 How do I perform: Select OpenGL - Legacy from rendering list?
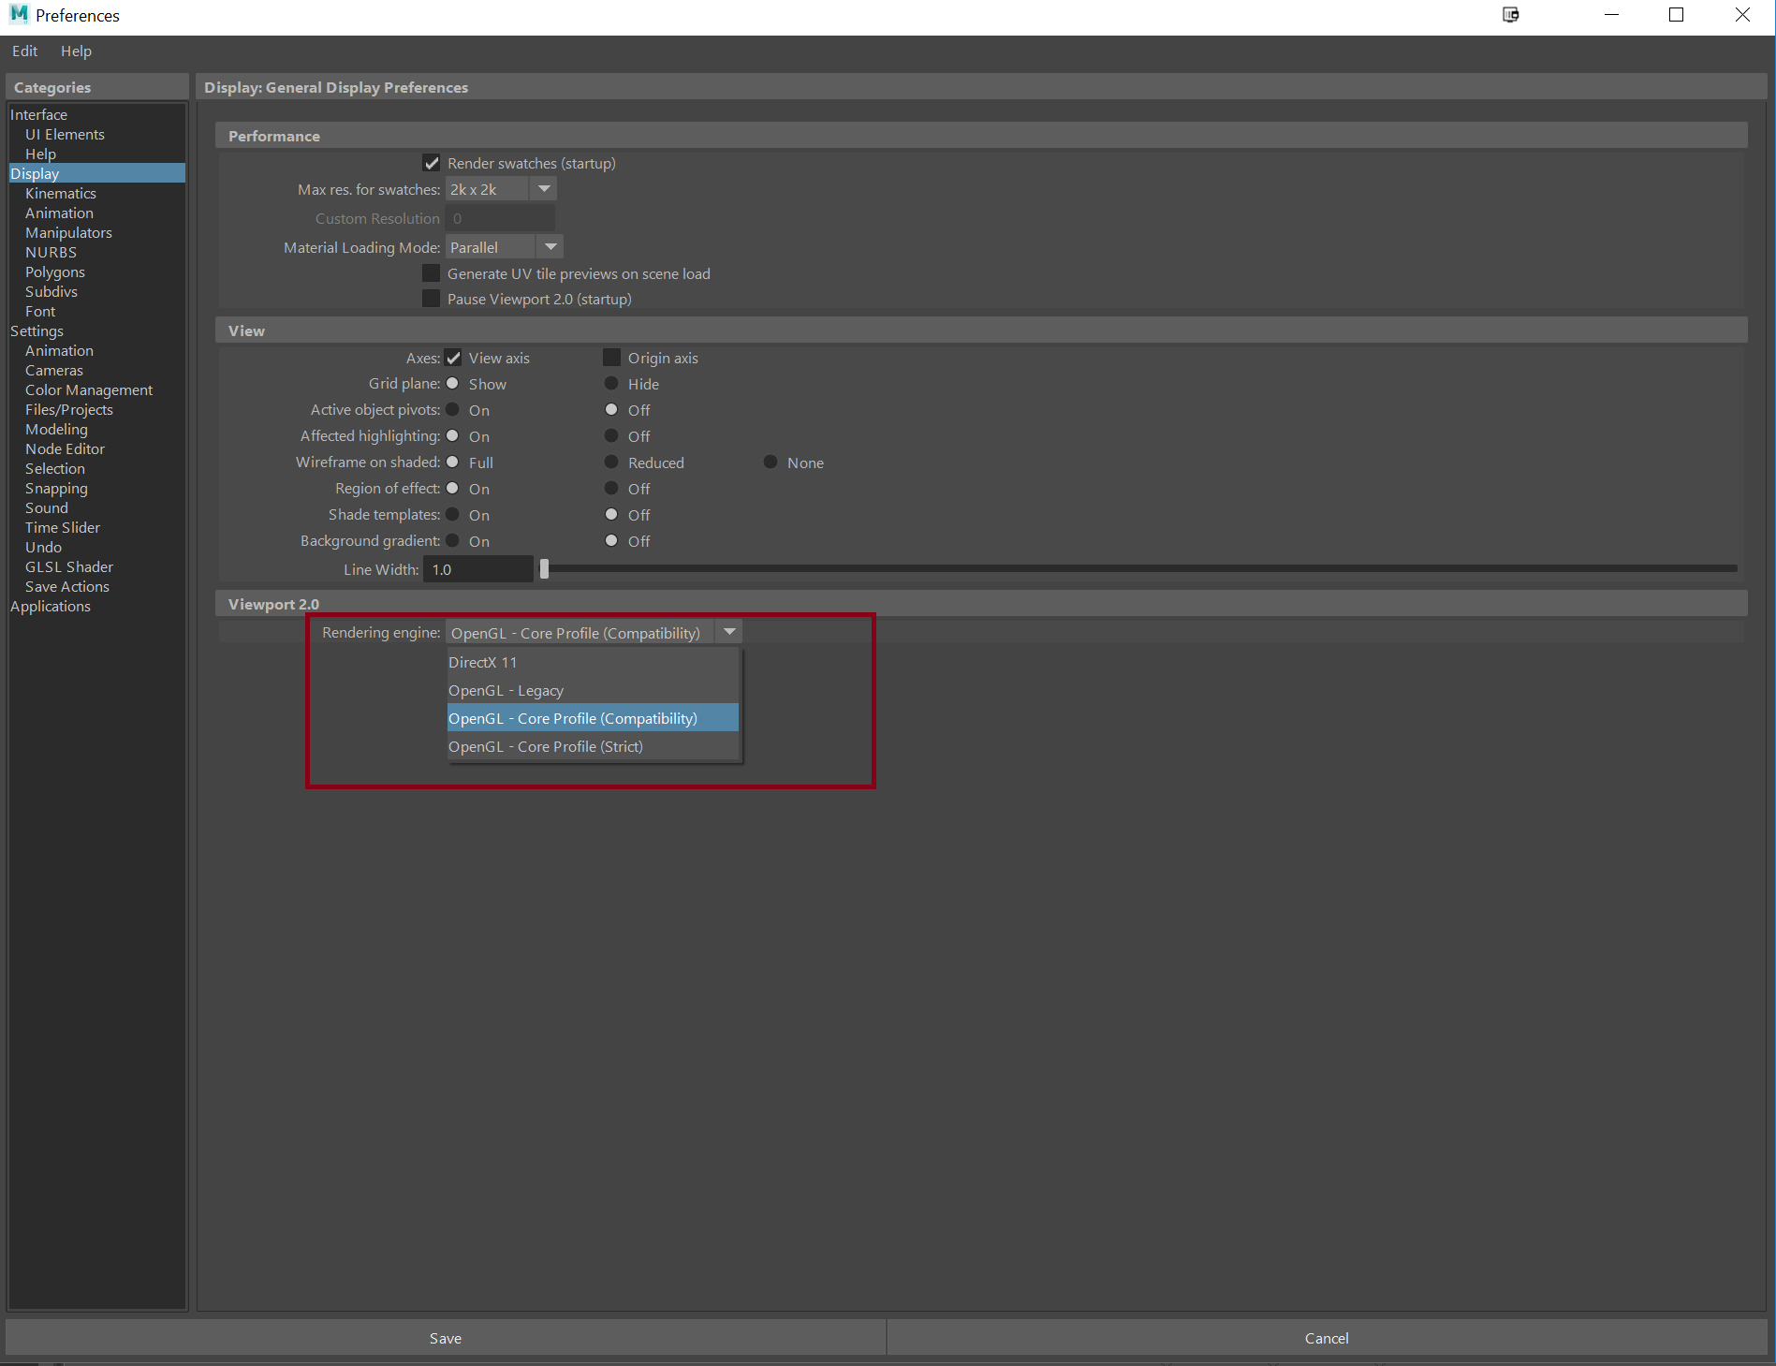point(506,690)
